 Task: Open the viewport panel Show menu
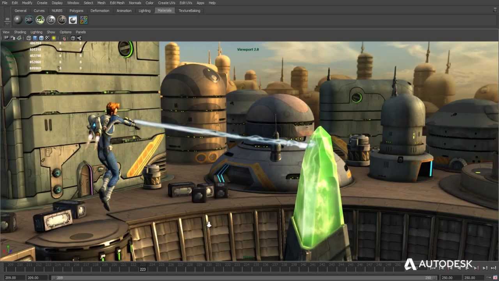(51, 32)
